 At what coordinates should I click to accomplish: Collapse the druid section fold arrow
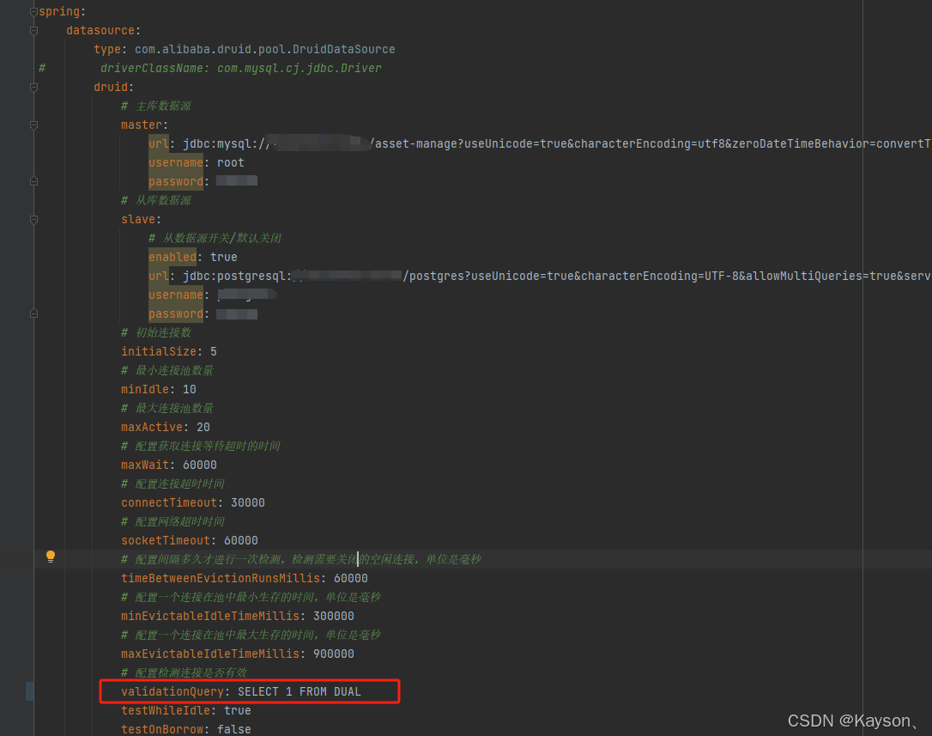[x=33, y=87]
